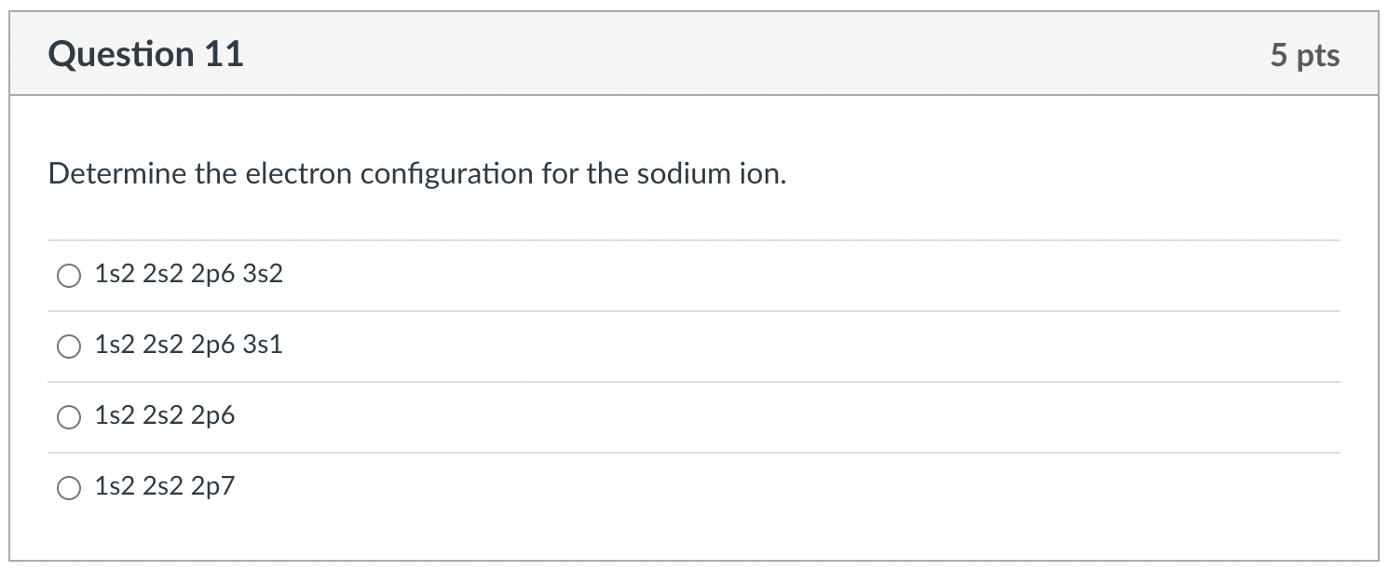The width and height of the screenshot is (1388, 571).
Task: Choose the radio button for 1s2 2s2 2p6 3s1
Action: [x=68, y=347]
